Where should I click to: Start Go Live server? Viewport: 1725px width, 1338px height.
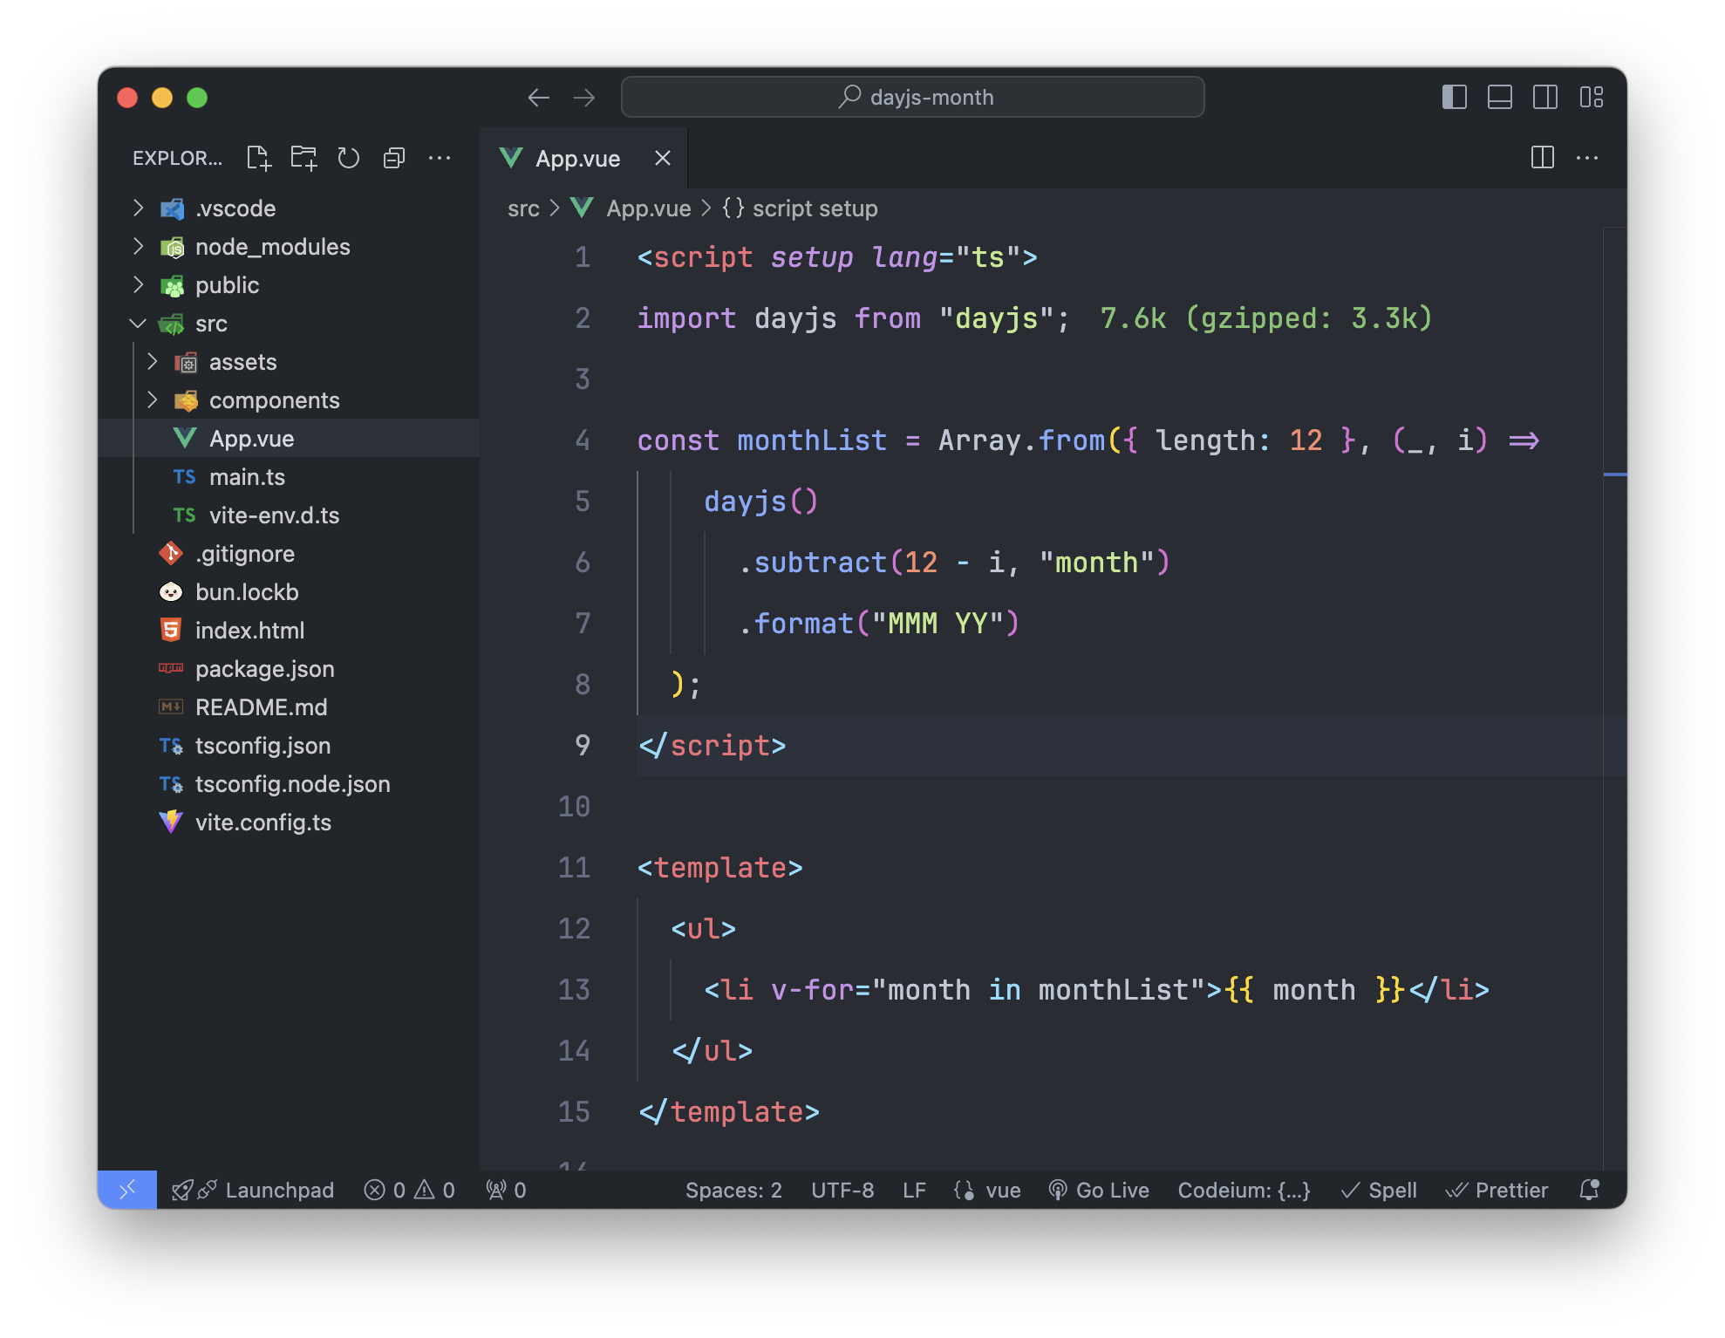[1099, 1190]
